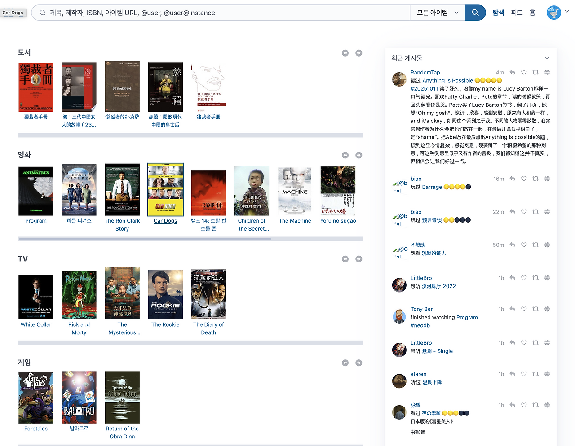This screenshot has height=446, width=575.
Task: Boost RandomTap's post
Action: click(535, 72)
